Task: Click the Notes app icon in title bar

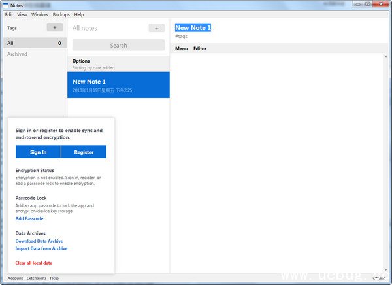Action: (x=6, y=5)
